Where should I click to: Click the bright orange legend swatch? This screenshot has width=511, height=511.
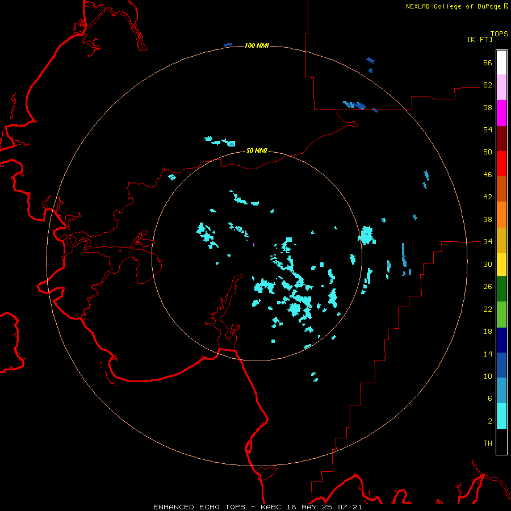point(501,215)
